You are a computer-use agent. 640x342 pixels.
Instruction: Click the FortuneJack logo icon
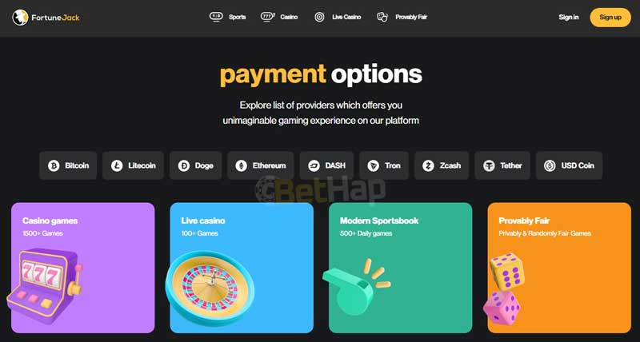click(x=20, y=18)
